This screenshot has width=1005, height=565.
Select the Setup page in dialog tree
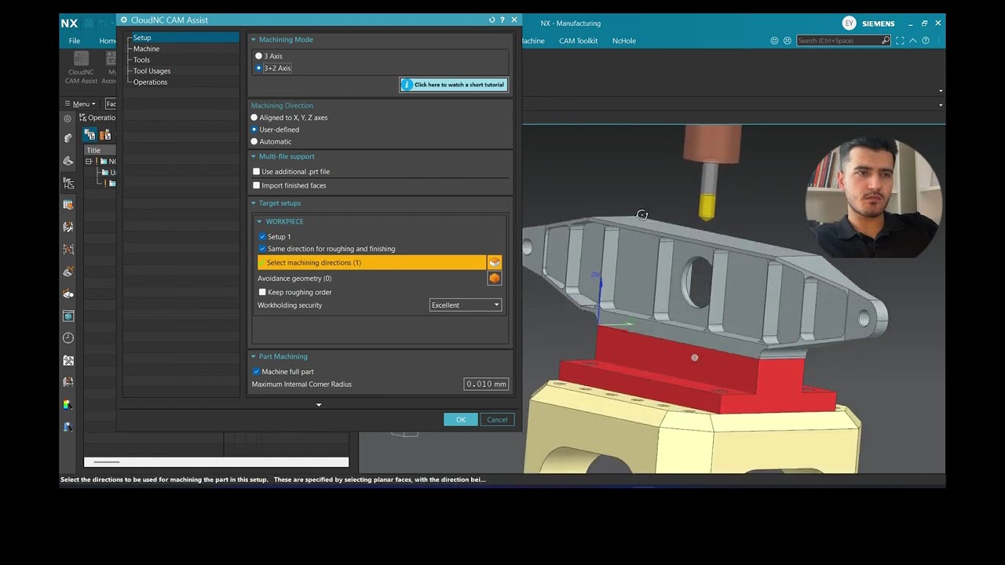click(x=142, y=38)
